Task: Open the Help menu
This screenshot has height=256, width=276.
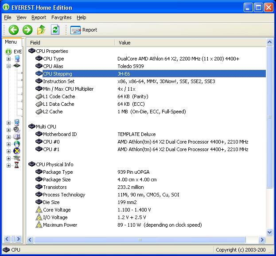Action: (x=82, y=17)
